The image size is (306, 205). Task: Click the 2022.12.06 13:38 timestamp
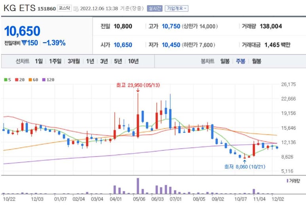coord(99,9)
